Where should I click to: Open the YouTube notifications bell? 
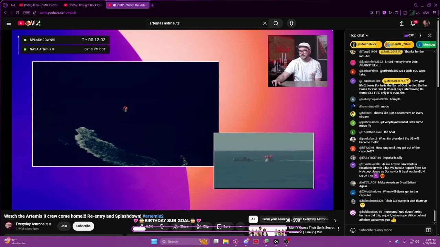point(413,23)
